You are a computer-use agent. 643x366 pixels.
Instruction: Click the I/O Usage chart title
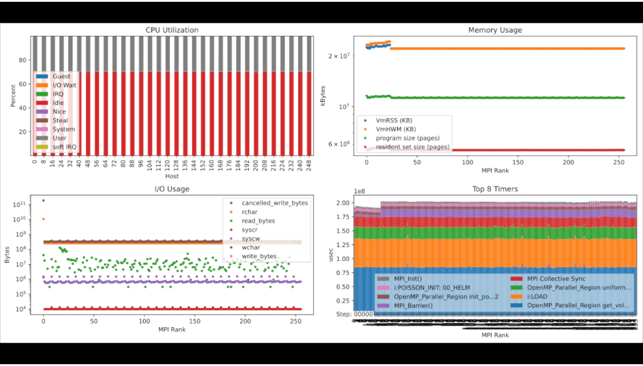coord(172,189)
